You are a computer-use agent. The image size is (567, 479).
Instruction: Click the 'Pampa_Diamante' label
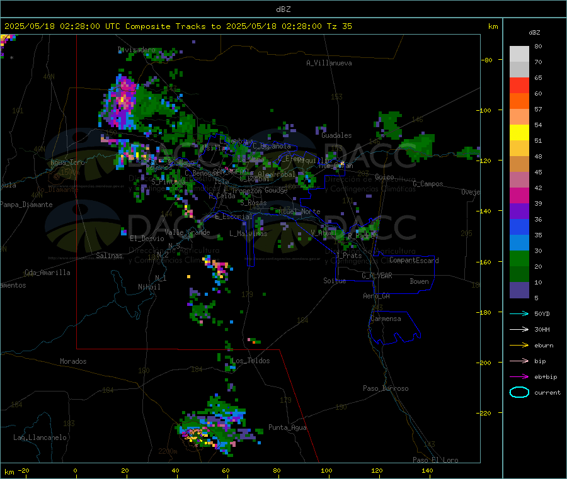[x=26, y=205]
